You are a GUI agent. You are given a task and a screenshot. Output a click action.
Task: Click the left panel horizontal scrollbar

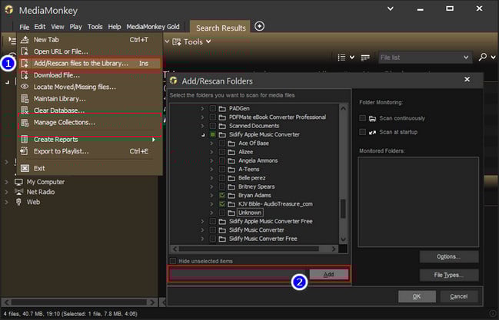coord(79,302)
